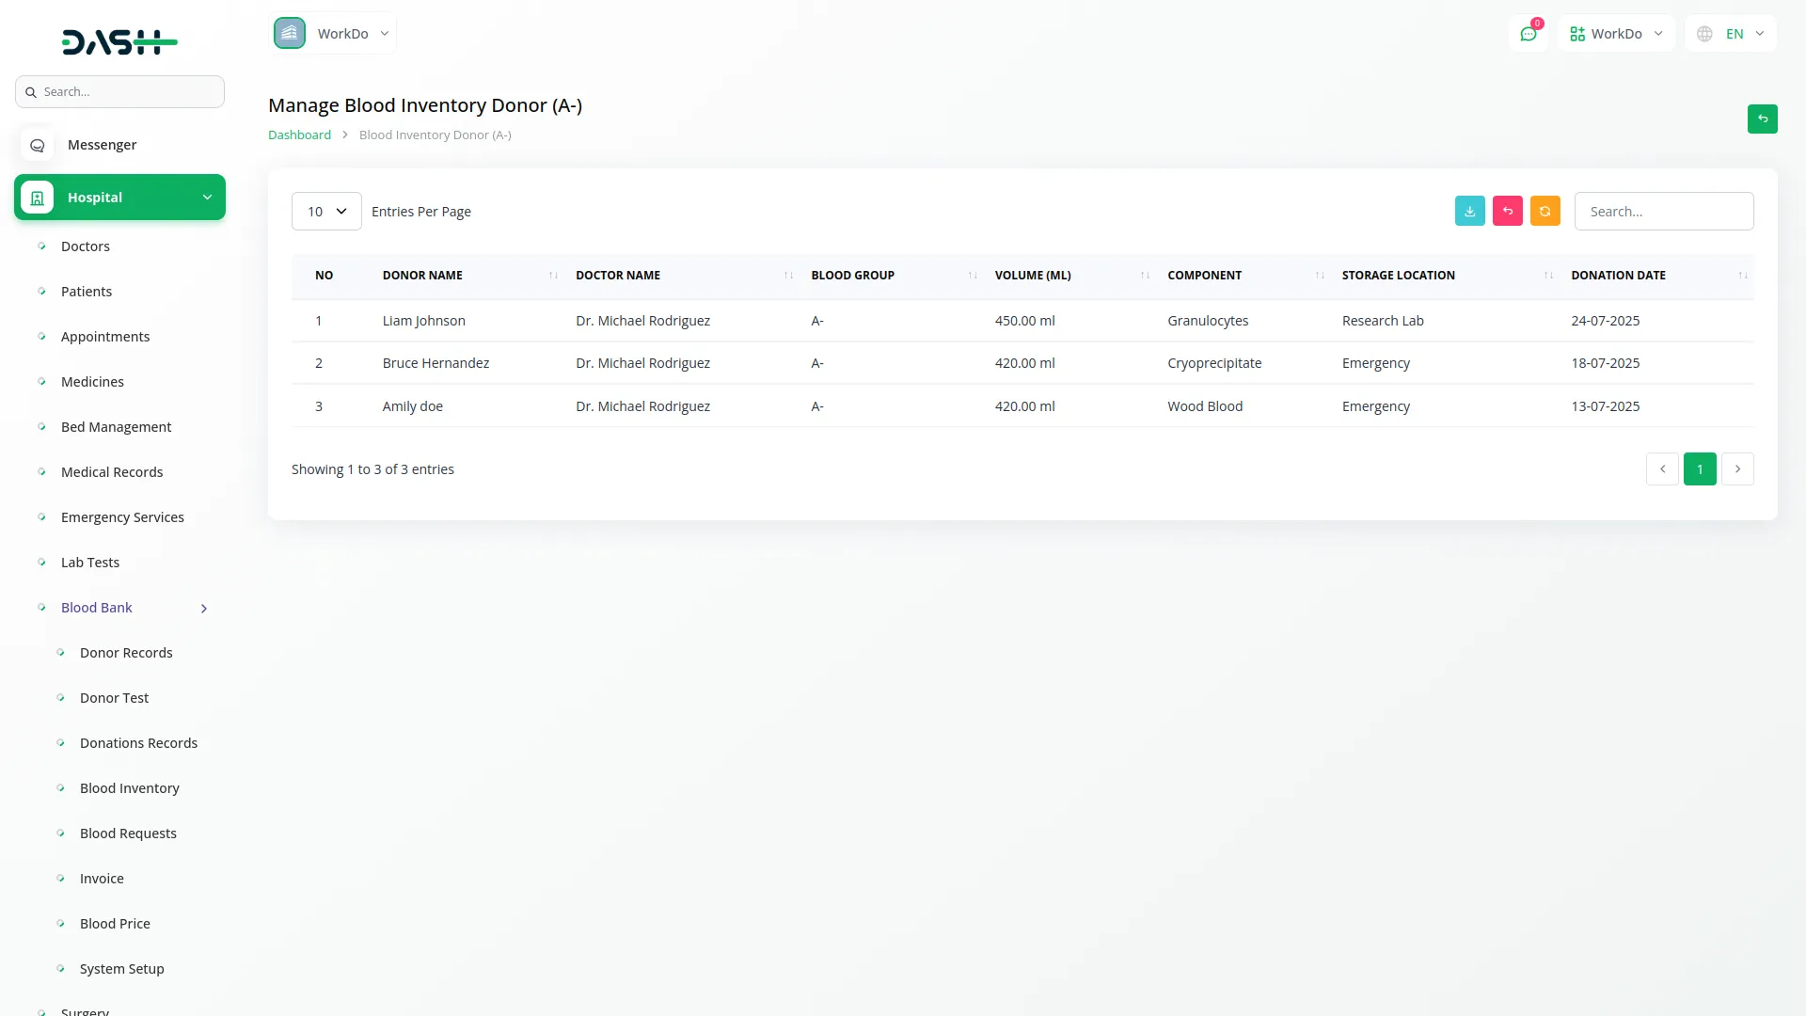1806x1016 pixels.
Task: Collapse the Blood Bank menu chevron
Action: point(204,609)
